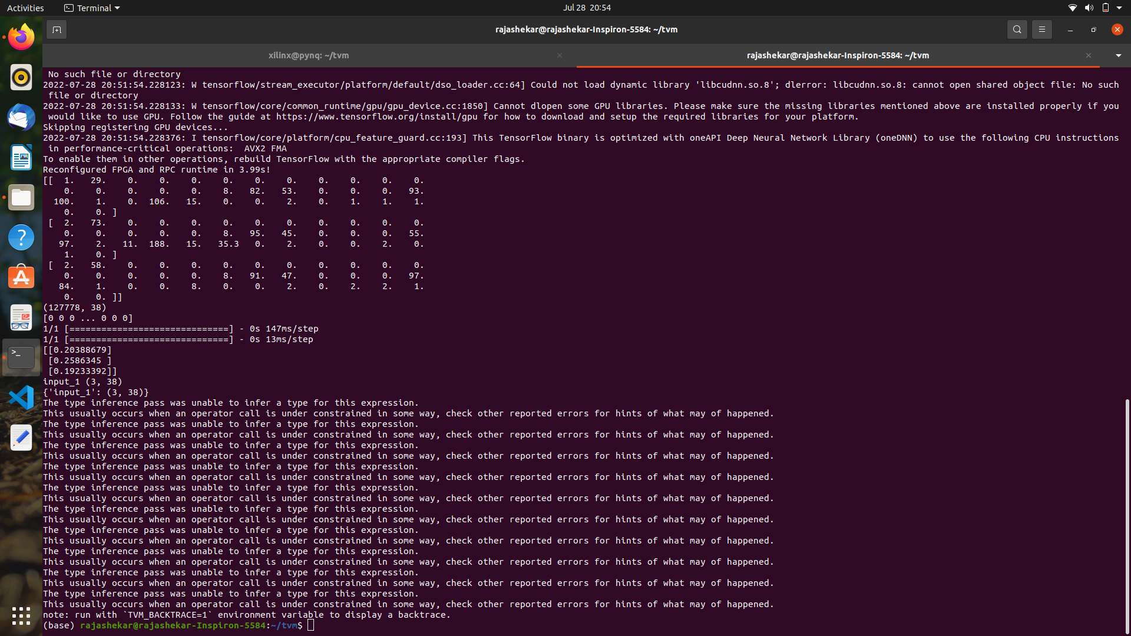
Task: Switch to the xilinx@pynq tab
Action: click(308, 55)
